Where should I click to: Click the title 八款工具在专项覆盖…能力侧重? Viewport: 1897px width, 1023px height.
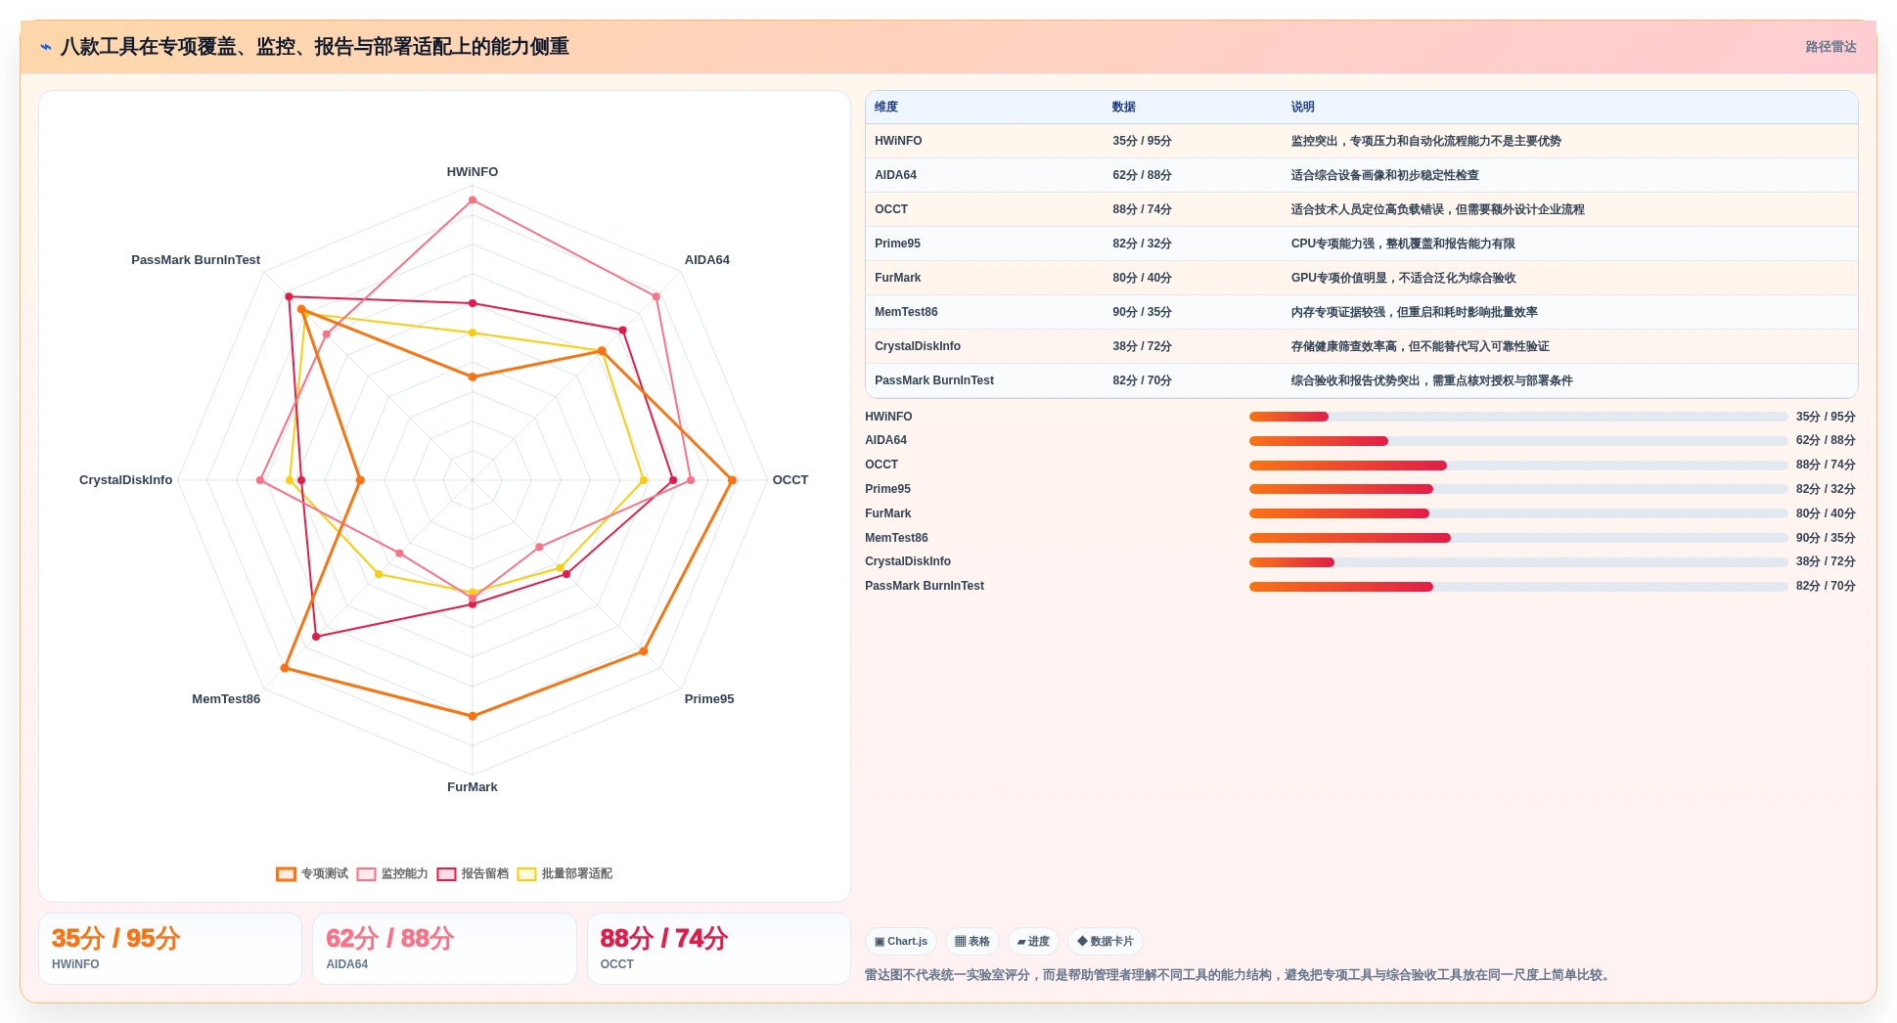315,47
